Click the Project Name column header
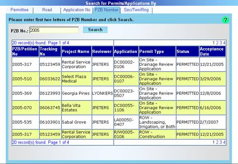Image resolution: width=238 pixels, height=164 pixels. (76, 51)
